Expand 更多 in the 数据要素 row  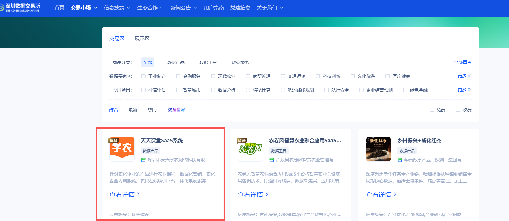pos(464,76)
